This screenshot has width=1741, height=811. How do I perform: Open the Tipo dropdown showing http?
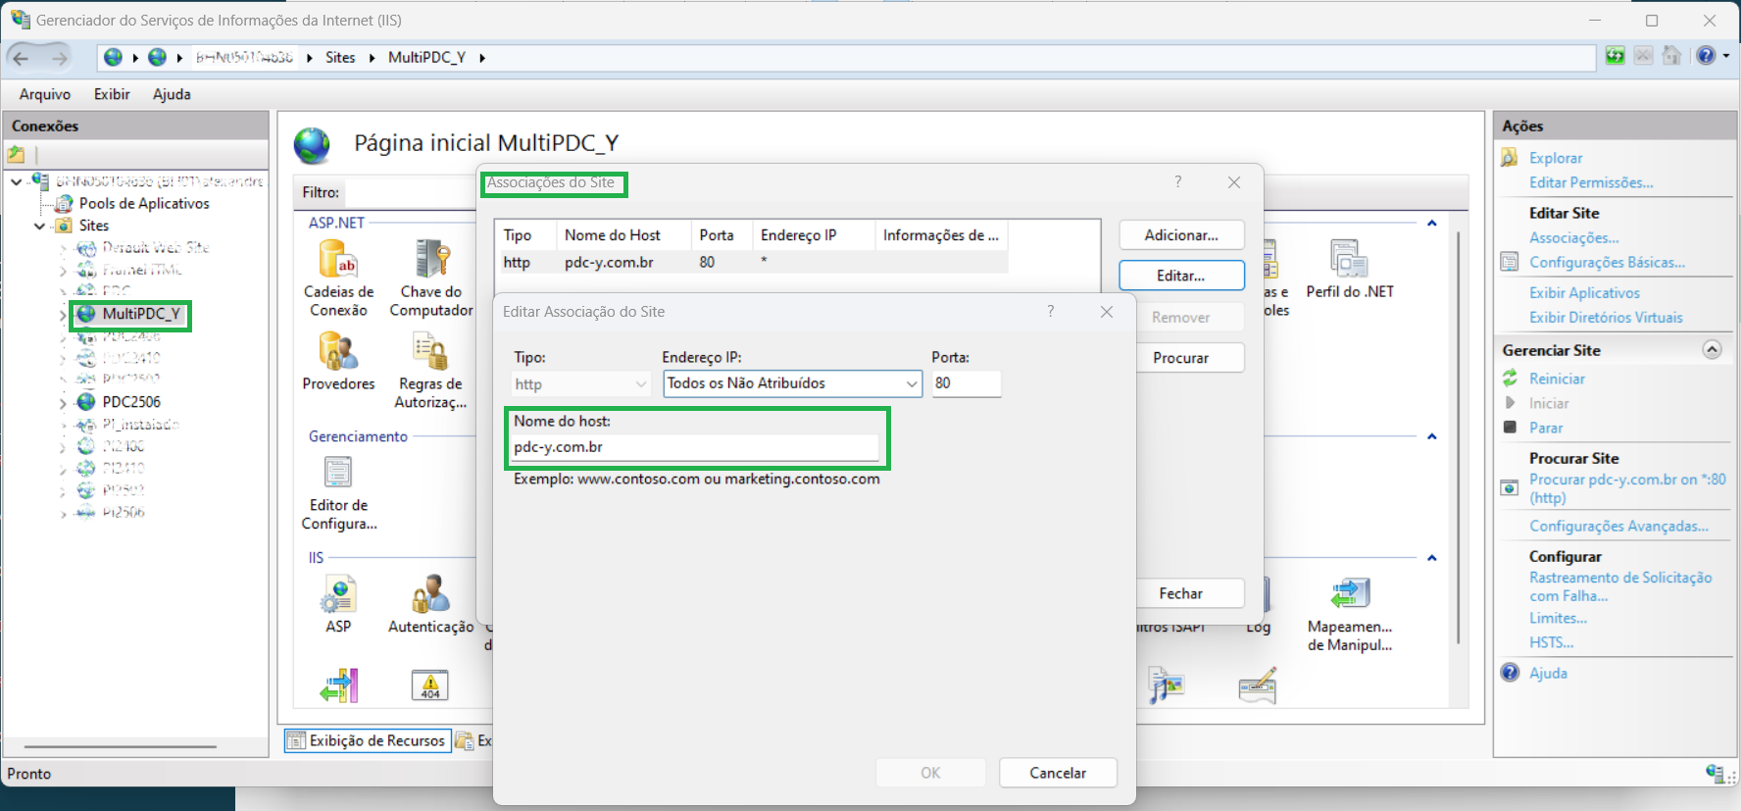point(581,384)
